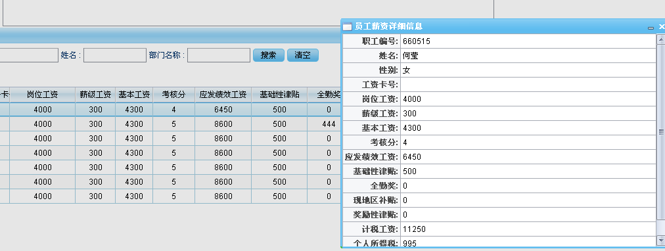
Task: Click the detail panel vertical scrollbar thumb
Action: click(661, 132)
